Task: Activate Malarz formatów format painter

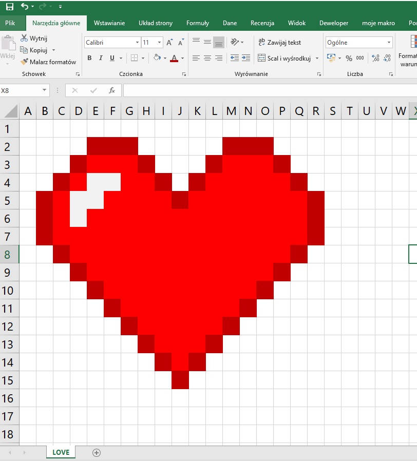Action: click(x=48, y=62)
